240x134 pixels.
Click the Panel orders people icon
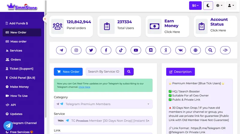coord(58,26)
